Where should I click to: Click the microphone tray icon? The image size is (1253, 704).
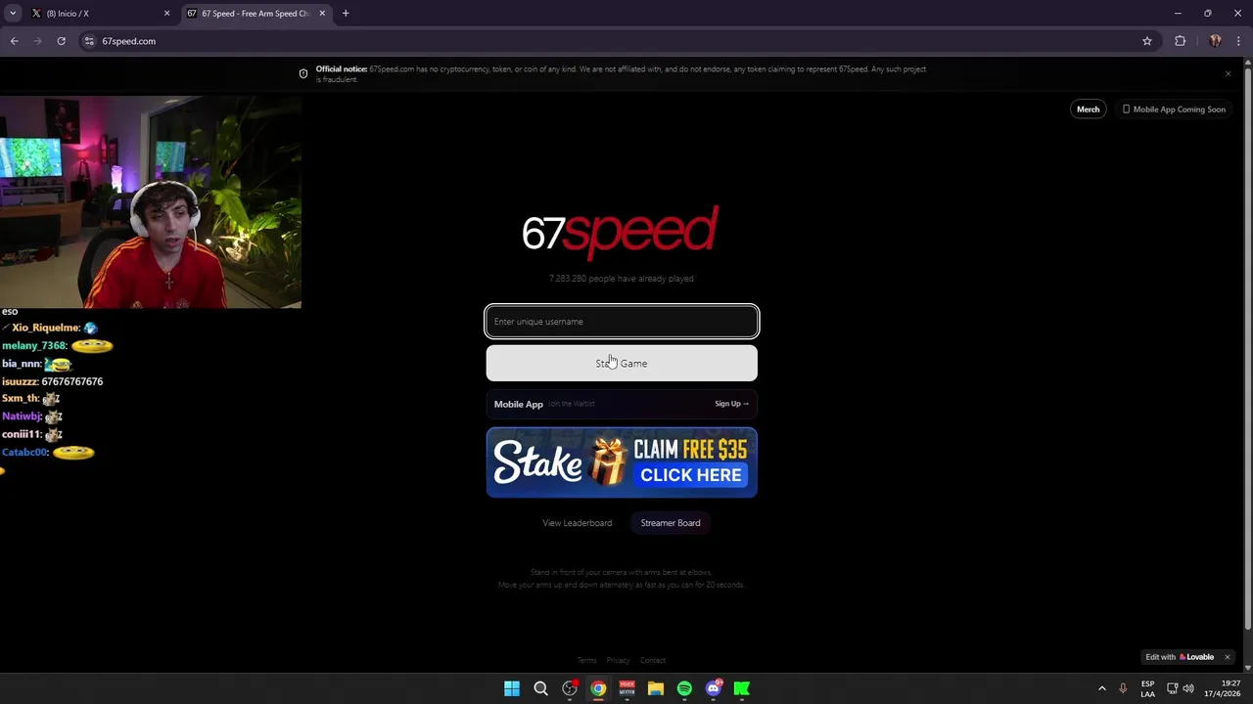[1123, 688]
